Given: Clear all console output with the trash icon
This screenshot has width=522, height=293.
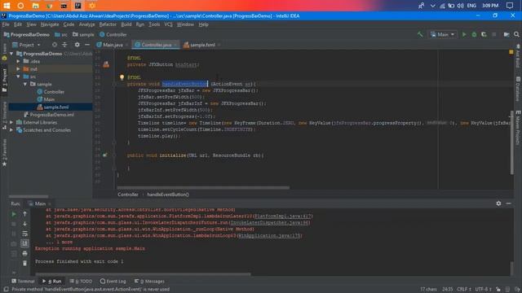Looking at the screenshot, I should click(x=24, y=263).
